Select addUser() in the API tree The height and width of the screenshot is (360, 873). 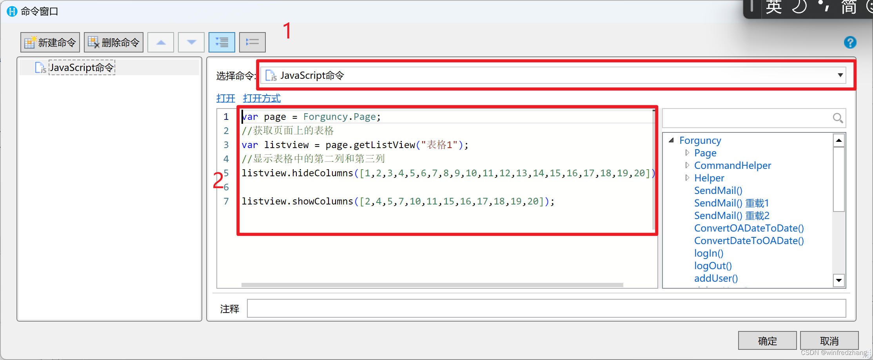coord(716,278)
